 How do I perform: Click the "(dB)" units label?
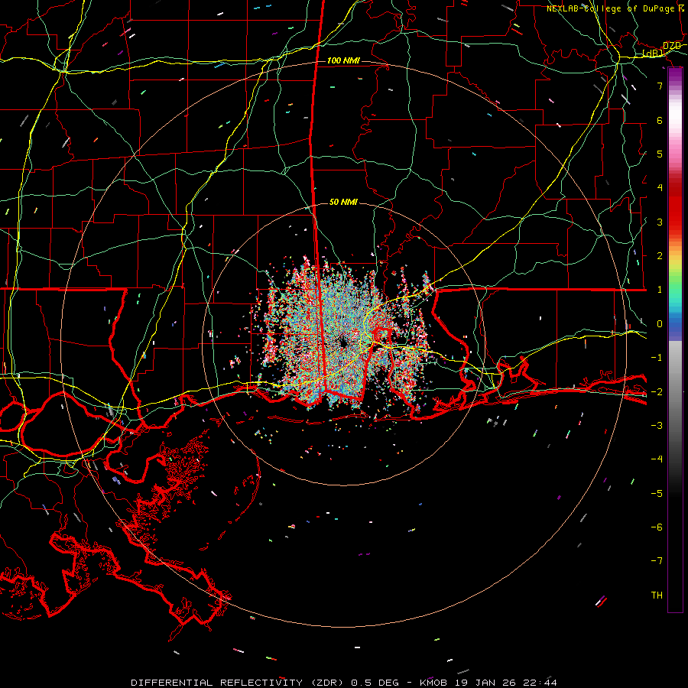tap(653, 54)
